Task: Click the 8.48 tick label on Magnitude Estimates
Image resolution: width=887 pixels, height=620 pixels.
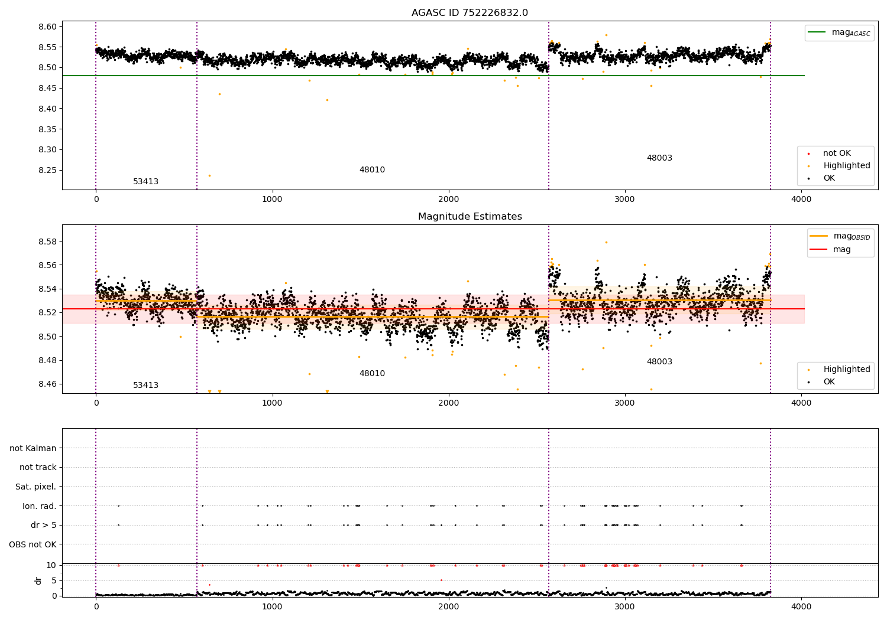Action: coord(47,360)
